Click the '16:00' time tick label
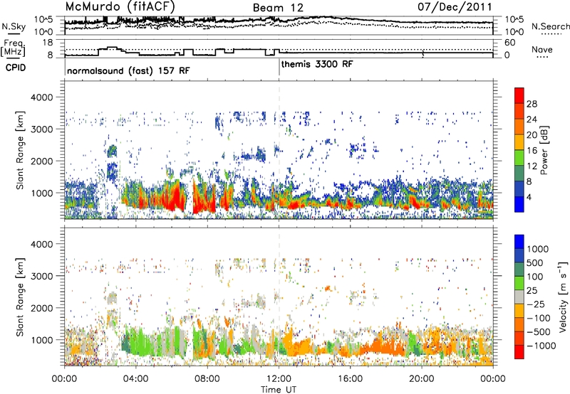570x394 pixels. pyautogui.click(x=351, y=379)
